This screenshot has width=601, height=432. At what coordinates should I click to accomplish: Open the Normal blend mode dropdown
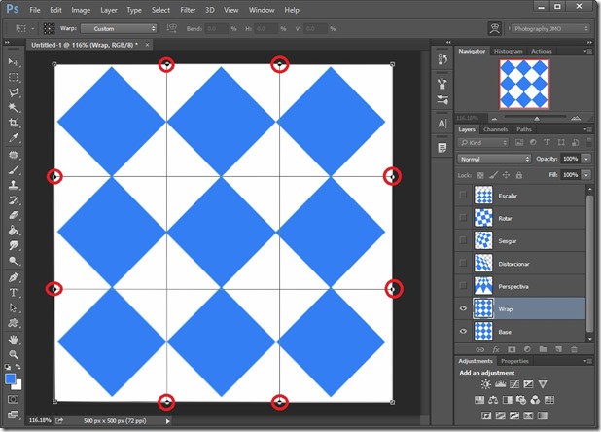pos(494,159)
